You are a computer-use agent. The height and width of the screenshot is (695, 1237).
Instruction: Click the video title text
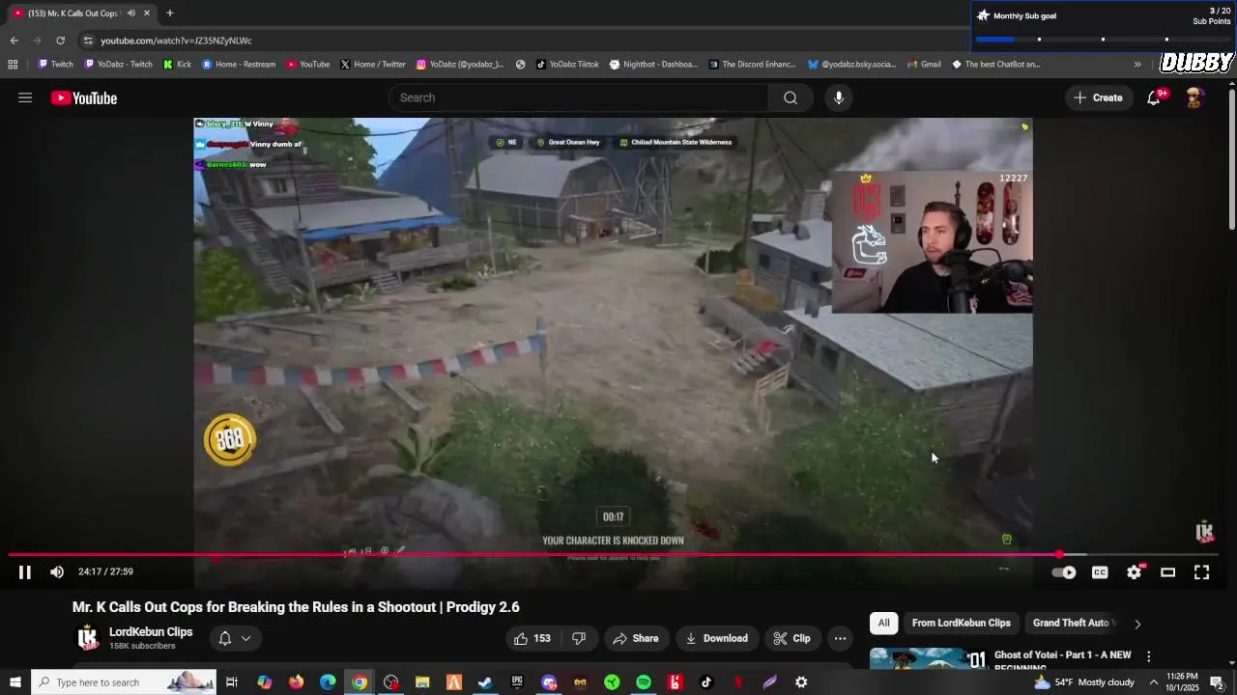[296, 607]
